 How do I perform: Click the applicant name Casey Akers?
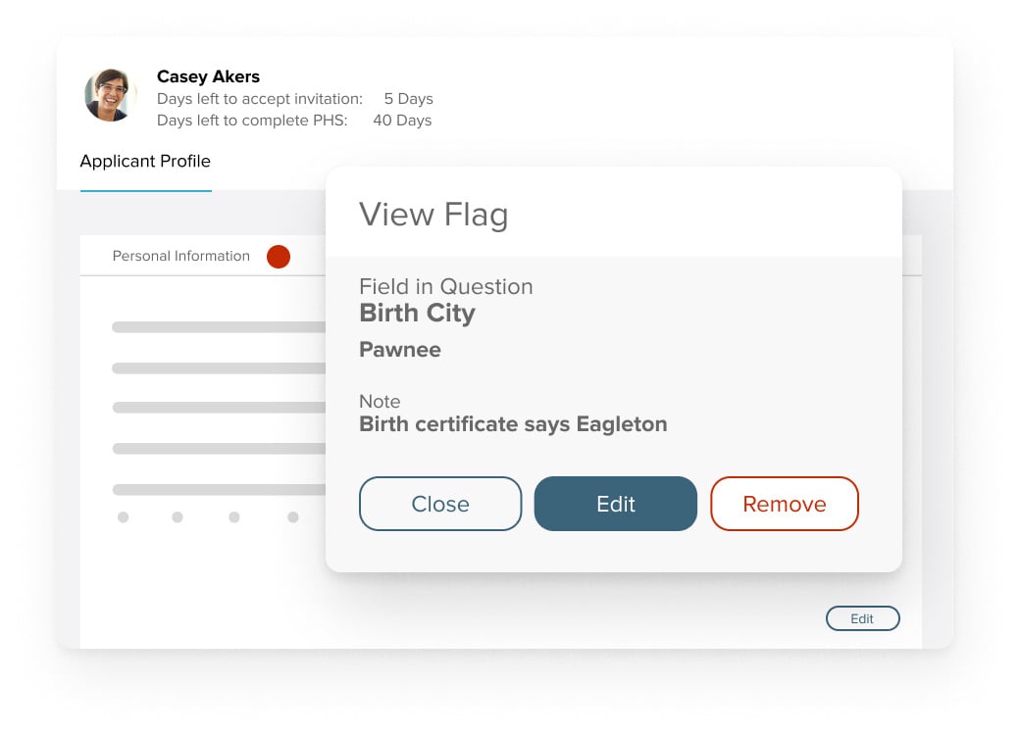(208, 76)
